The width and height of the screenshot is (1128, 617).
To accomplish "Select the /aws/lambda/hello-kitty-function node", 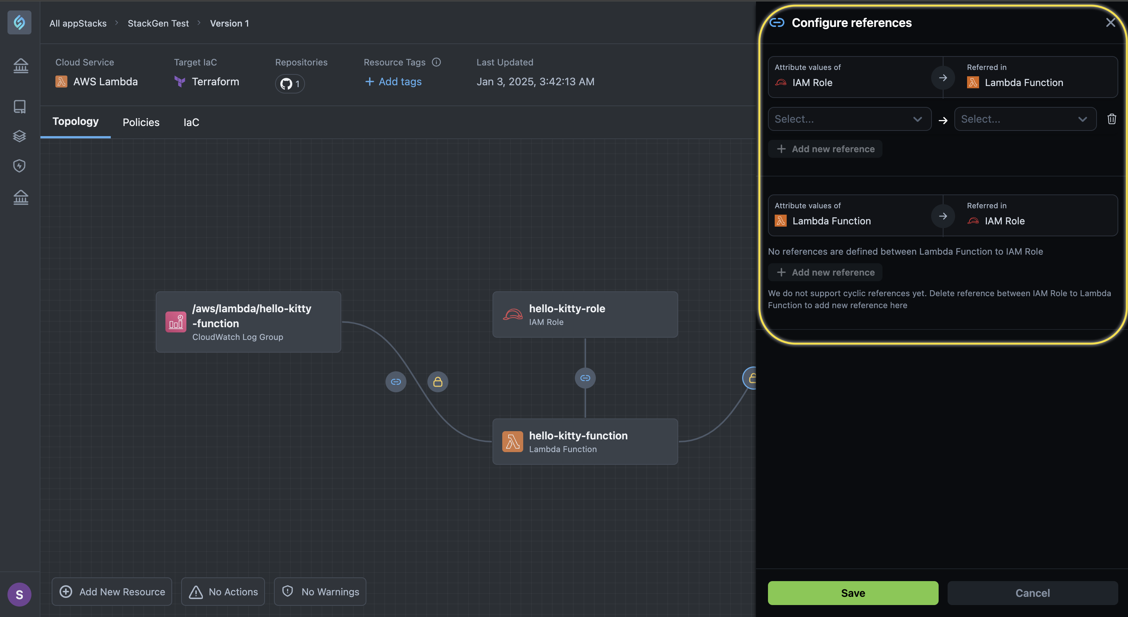I will coord(248,322).
